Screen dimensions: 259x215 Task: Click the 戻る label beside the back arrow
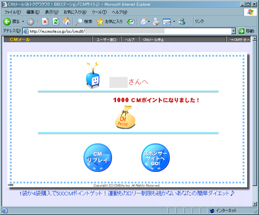[16, 21]
